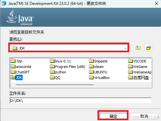Select the python folder icon
The width and height of the screenshot is (161, 121).
(52, 72)
